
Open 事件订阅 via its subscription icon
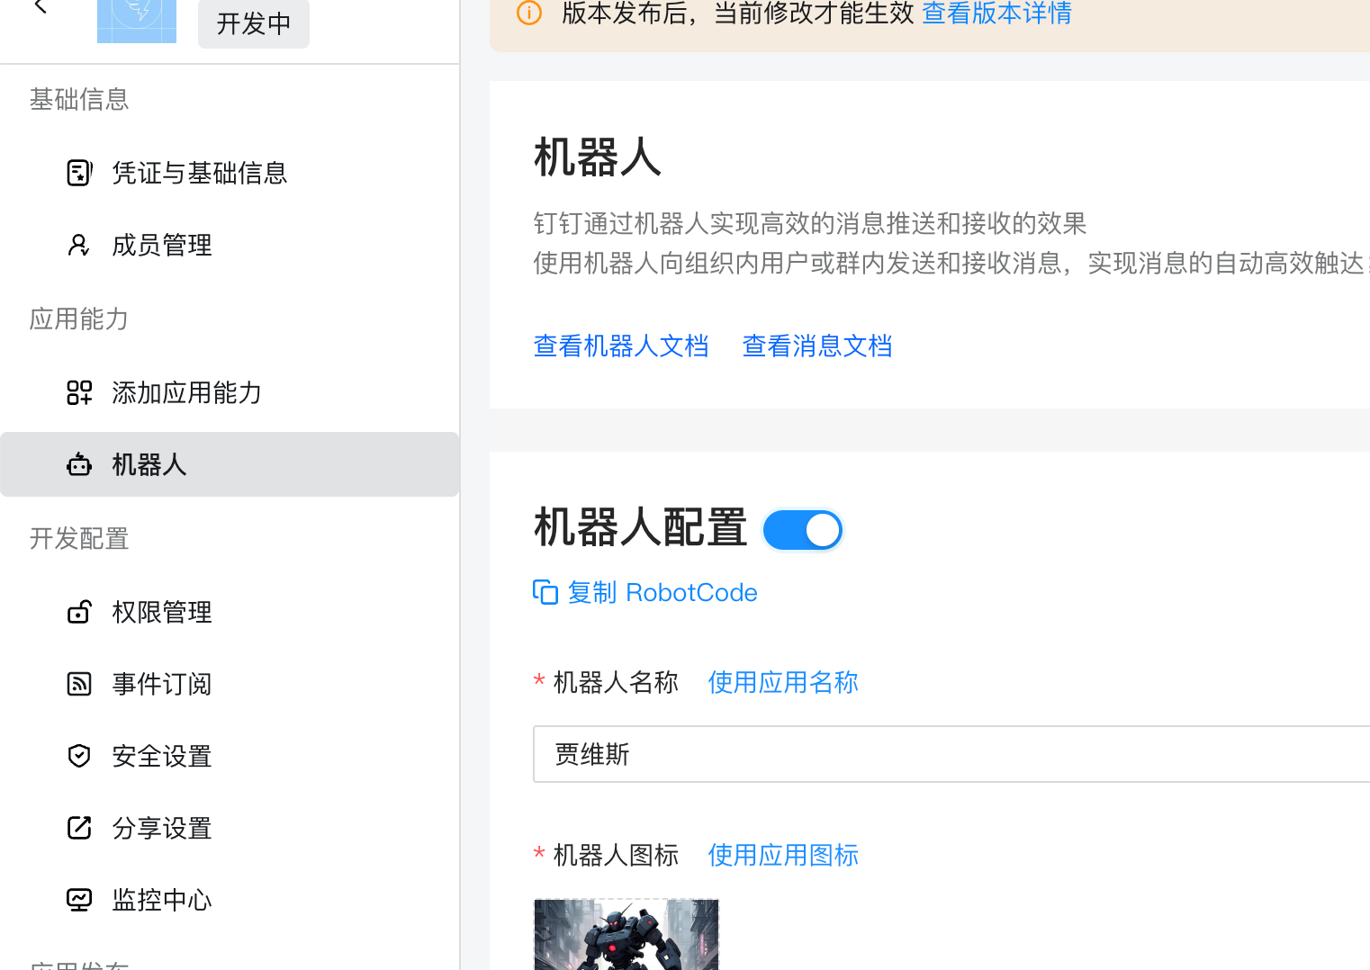pyautogui.click(x=79, y=684)
